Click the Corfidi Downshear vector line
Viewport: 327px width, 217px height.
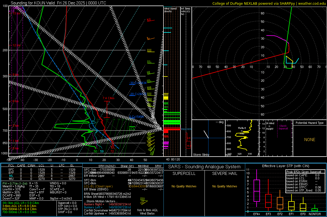tap(108, 210)
